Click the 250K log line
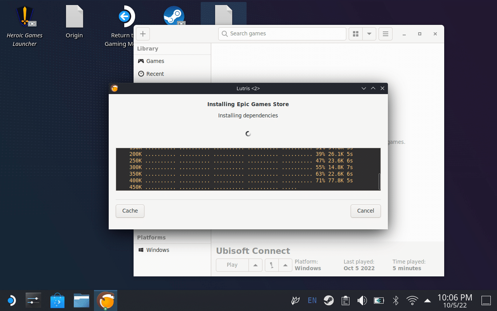Viewport: 497px width, 311px height. (x=241, y=161)
